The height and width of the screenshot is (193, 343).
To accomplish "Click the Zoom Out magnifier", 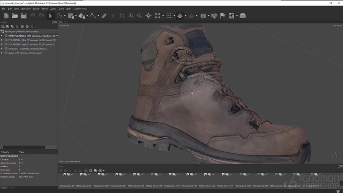I will (140, 16).
